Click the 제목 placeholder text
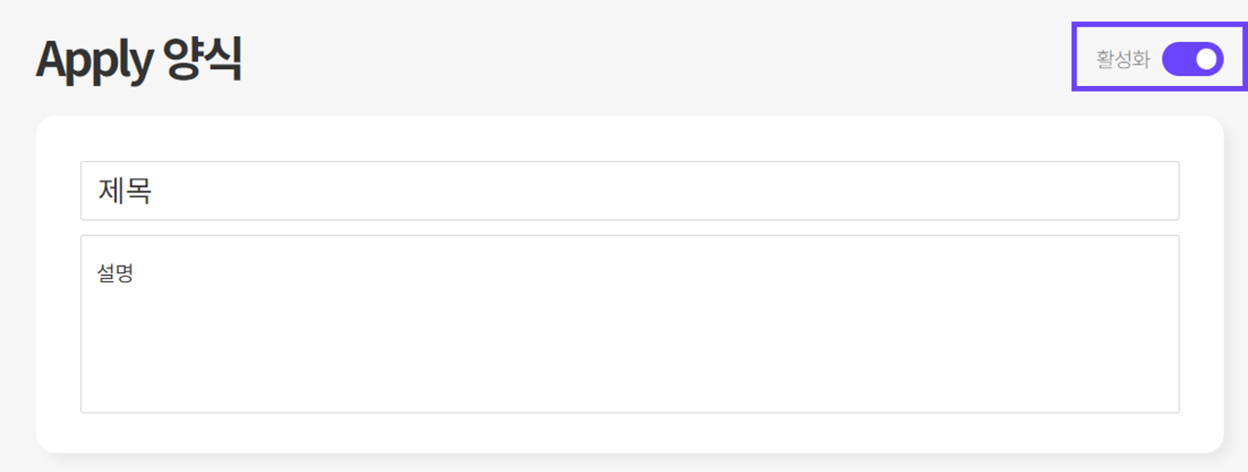Viewport: 1248px width, 472px height. 124,191
